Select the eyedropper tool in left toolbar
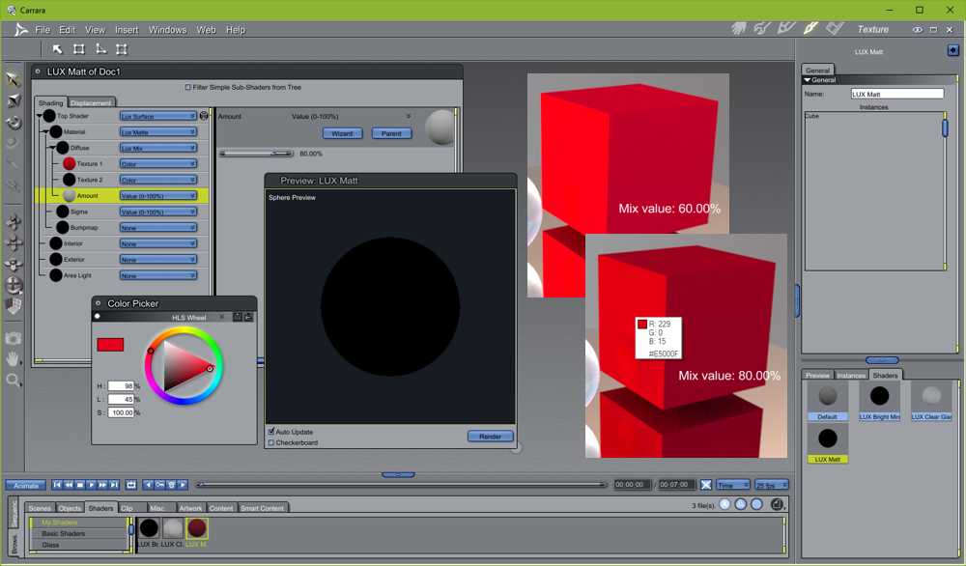Image resolution: width=966 pixels, height=566 pixels. pyautogui.click(x=13, y=164)
